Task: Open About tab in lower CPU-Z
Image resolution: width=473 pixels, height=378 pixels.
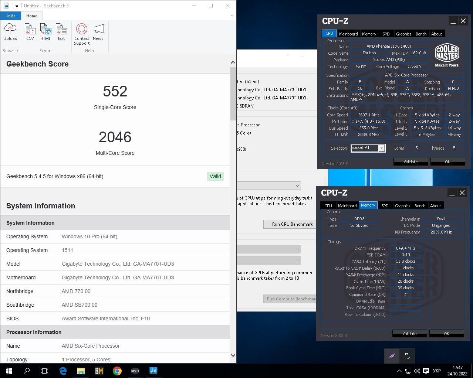Action: pyautogui.click(x=436, y=205)
